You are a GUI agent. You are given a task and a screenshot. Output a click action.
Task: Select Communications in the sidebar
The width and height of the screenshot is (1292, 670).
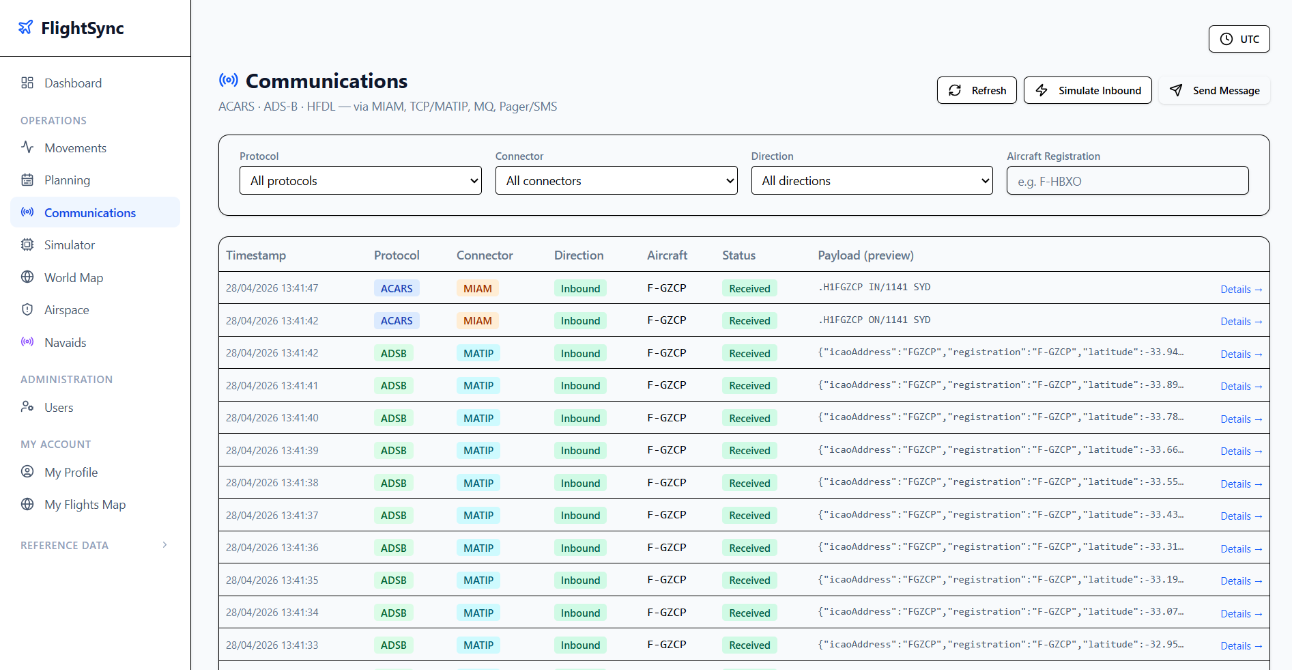click(x=95, y=212)
